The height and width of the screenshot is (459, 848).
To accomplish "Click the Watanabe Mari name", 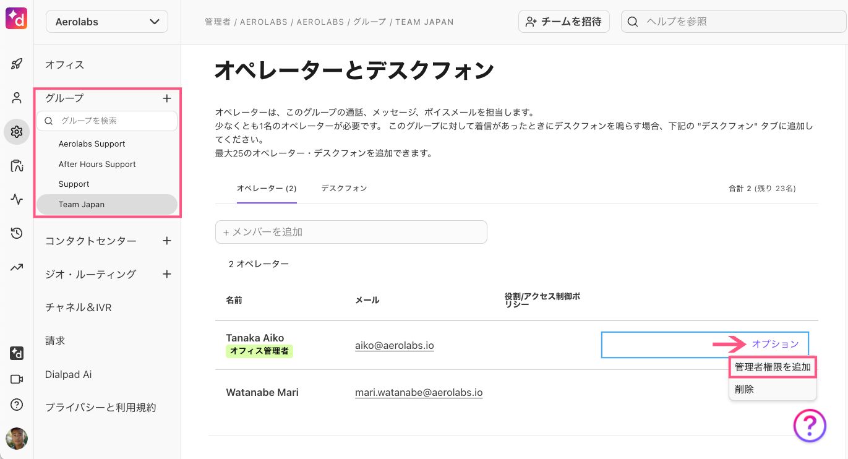I will coord(262,392).
